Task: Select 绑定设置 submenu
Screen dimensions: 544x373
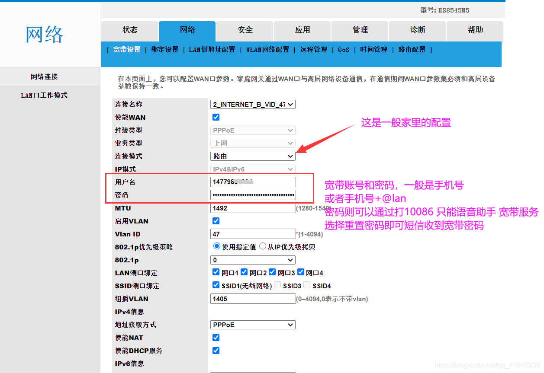Action: pyautogui.click(x=165, y=50)
